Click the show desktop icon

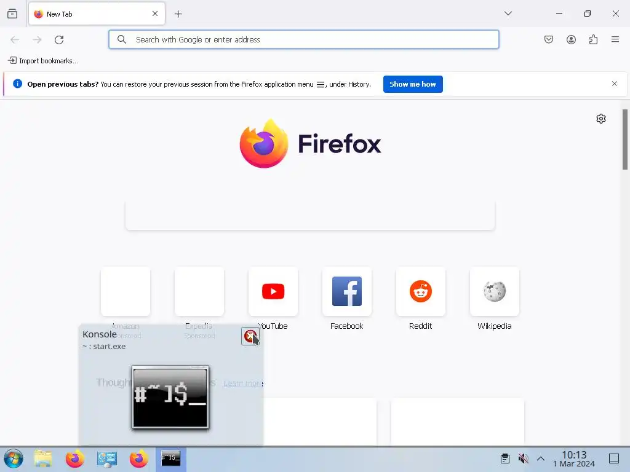[x=614, y=458]
